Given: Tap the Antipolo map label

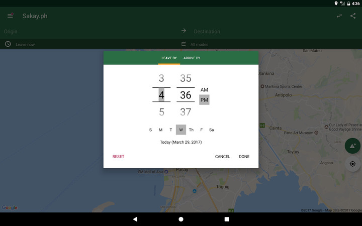Looking at the screenshot, I should click(283, 95).
